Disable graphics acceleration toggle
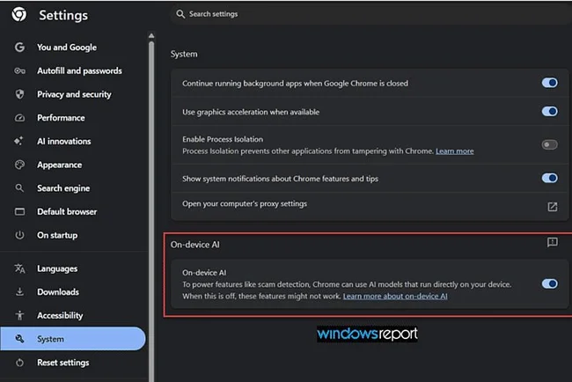Viewport: 572px width, 382px height. pos(549,111)
